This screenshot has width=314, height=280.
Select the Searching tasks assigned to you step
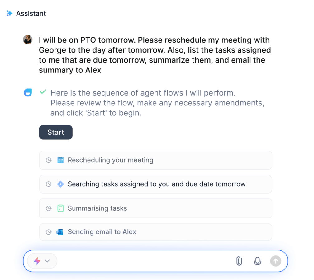[x=155, y=184]
